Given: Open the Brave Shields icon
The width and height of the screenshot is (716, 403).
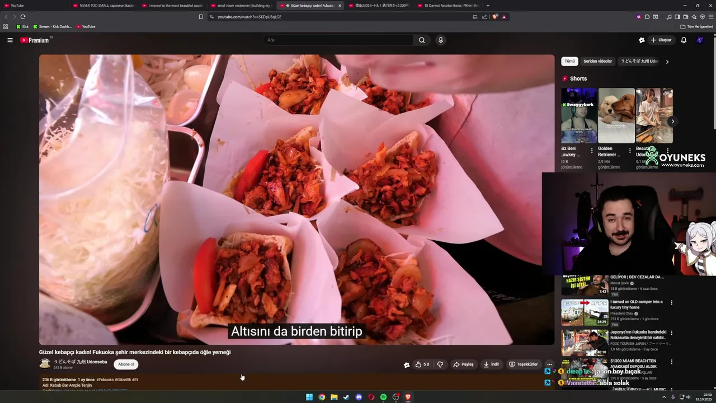Looking at the screenshot, I should [x=495, y=17].
